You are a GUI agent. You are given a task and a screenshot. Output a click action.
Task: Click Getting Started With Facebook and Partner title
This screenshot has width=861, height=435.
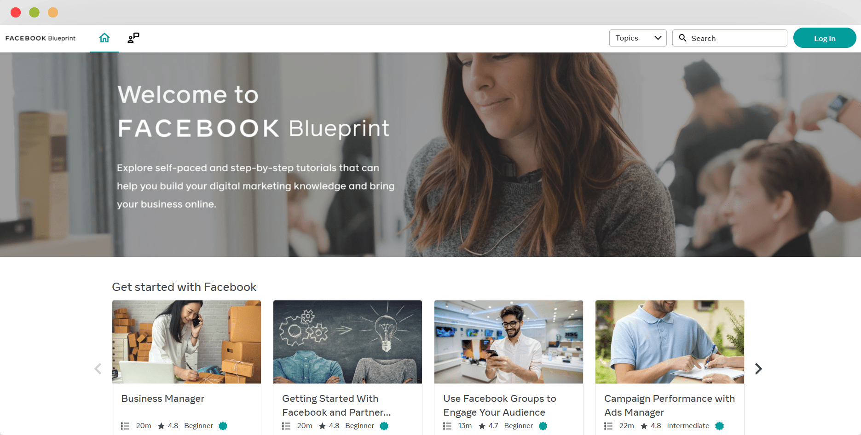point(336,406)
